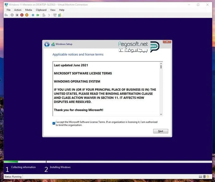Reset the VM using the green play icon

pos(38,15)
